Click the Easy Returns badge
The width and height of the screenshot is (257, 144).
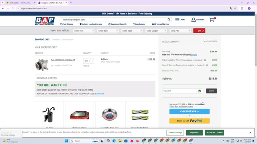[x=139, y=24]
